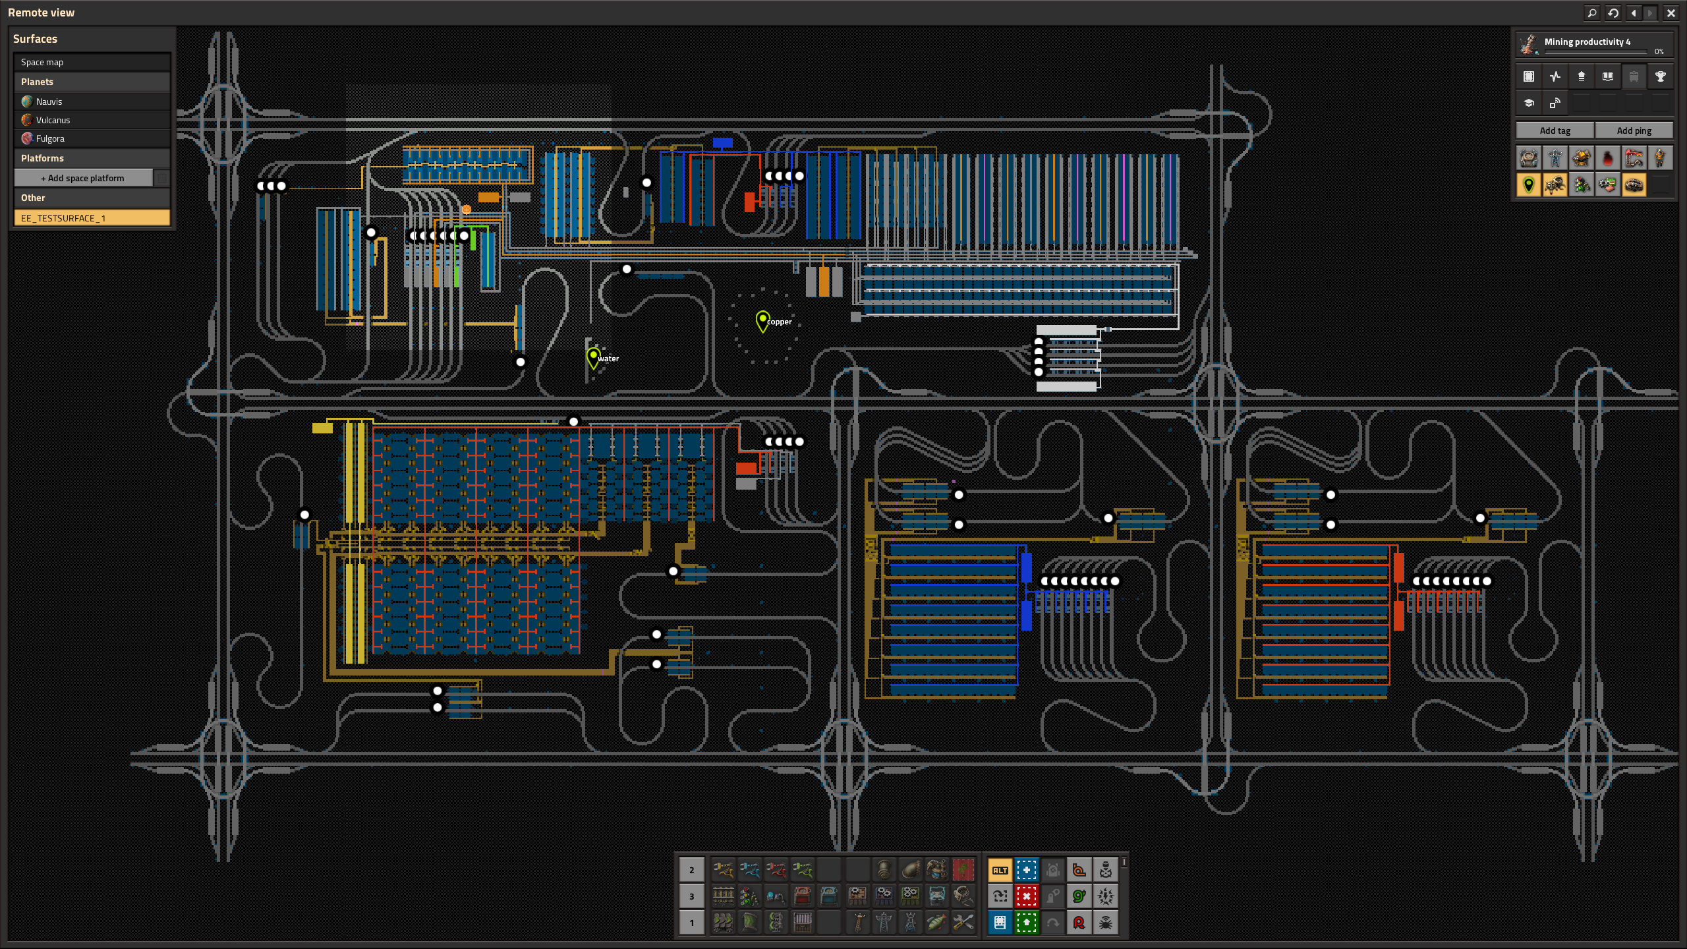
Task: Toggle electric network overlay (power pole icon)
Action: pyautogui.click(x=1555, y=158)
